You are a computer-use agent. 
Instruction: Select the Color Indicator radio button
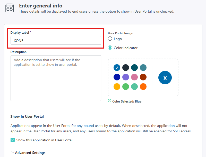click(110, 48)
